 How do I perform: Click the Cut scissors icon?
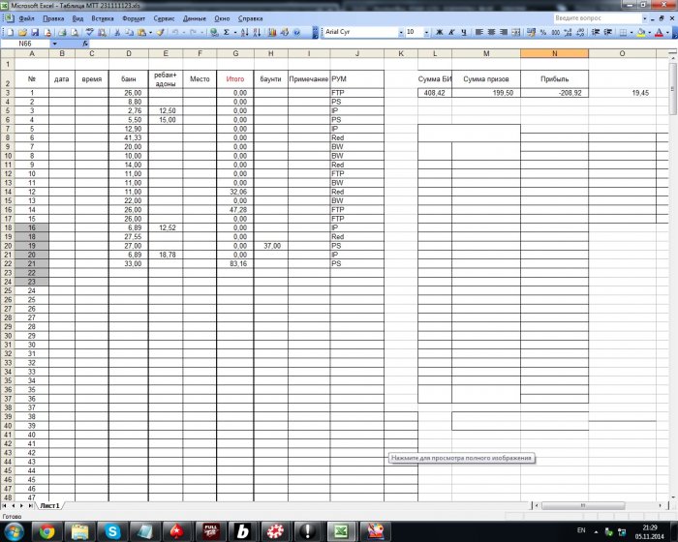(x=117, y=32)
